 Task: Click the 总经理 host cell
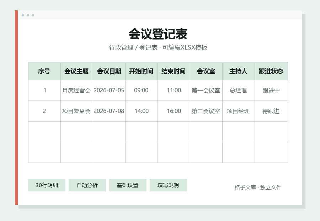(239, 90)
